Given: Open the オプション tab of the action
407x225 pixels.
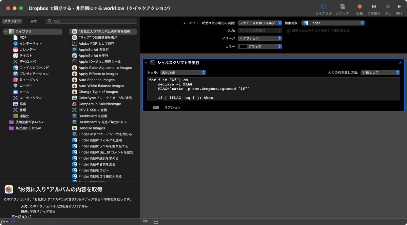Looking at the screenshot, I should point(172,107).
